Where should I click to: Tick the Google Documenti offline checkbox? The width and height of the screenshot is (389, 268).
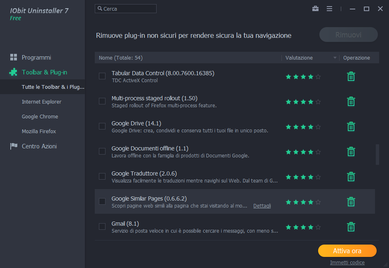102,151
